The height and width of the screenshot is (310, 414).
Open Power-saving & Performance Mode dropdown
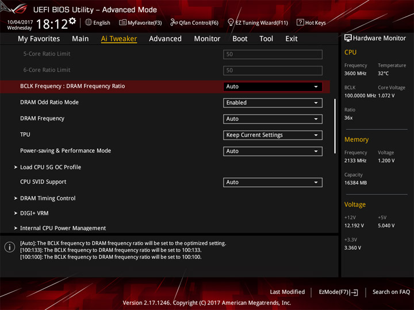tap(273, 152)
